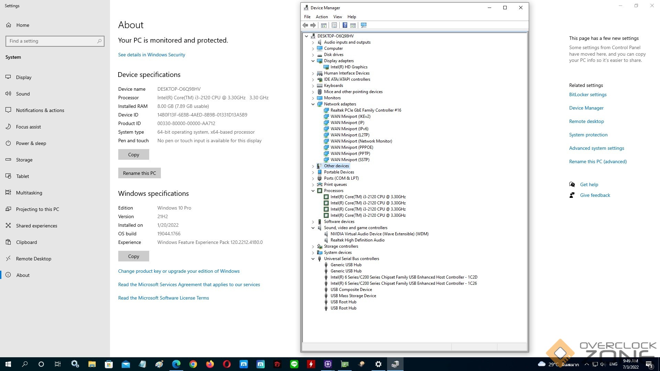Click the Rename this PC button
The width and height of the screenshot is (660, 371).
tap(139, 173)
